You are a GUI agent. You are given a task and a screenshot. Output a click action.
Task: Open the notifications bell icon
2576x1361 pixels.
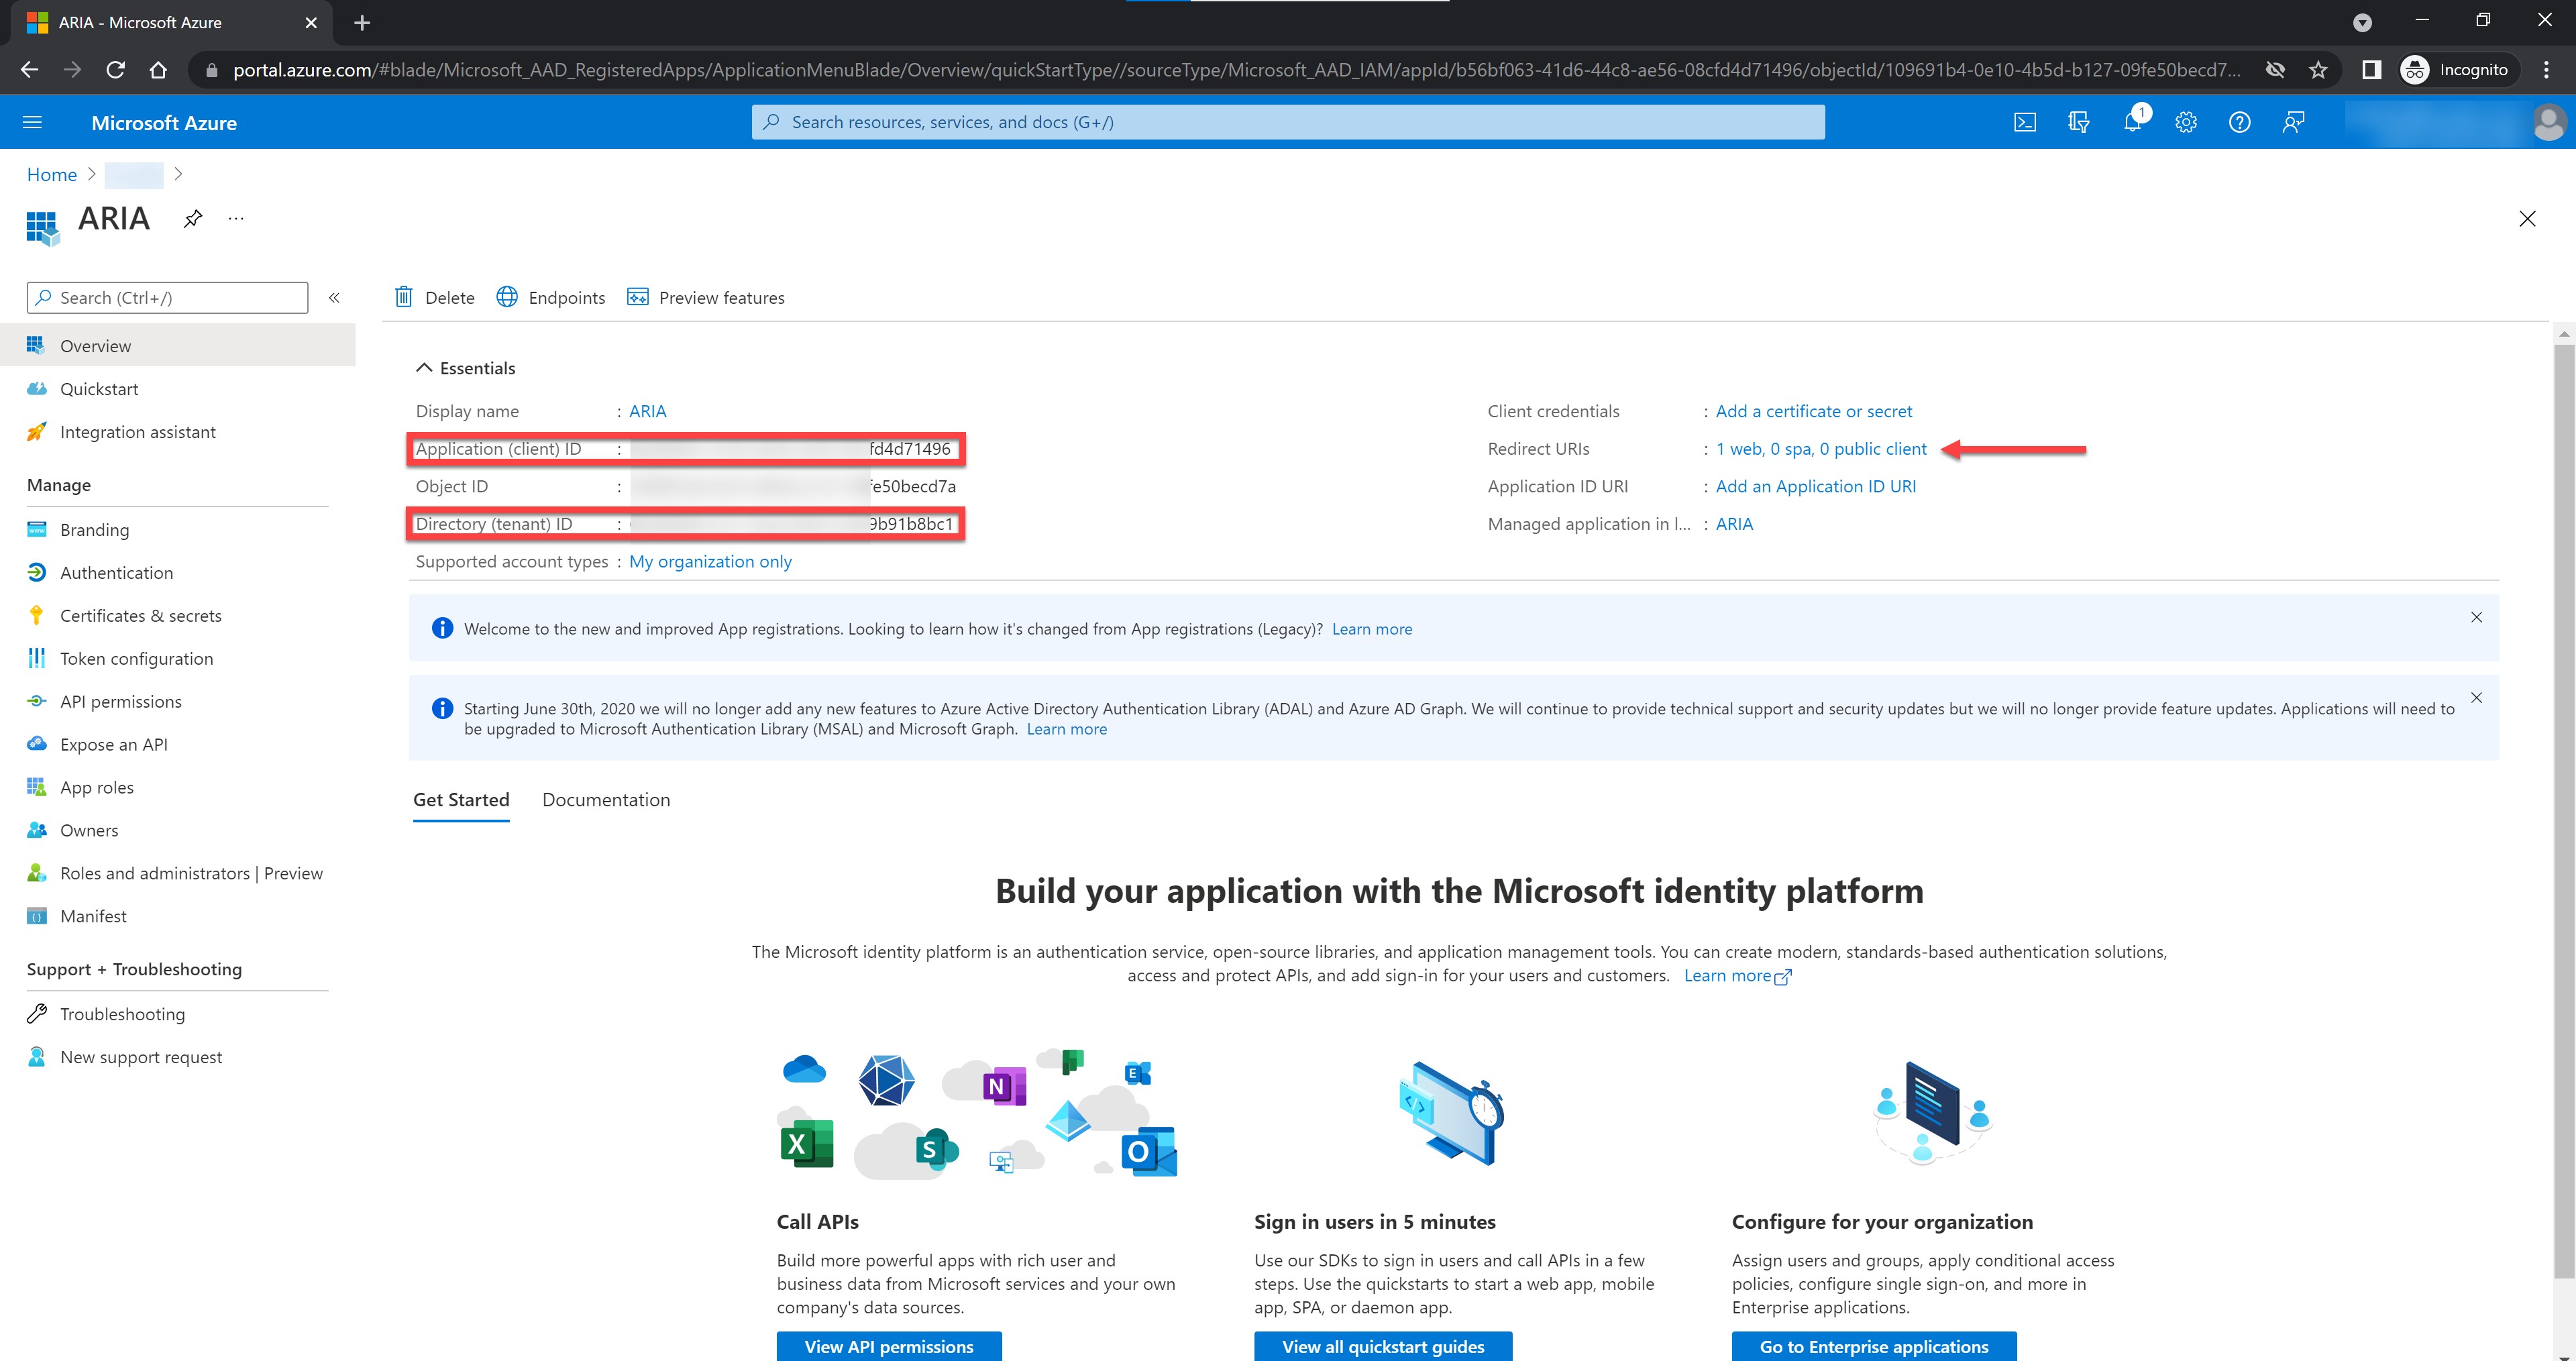coord(2132,122)
